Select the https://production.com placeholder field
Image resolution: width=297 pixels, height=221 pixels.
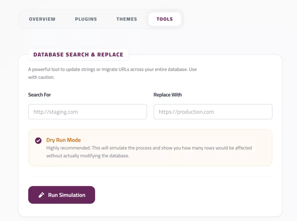[213, 112]
